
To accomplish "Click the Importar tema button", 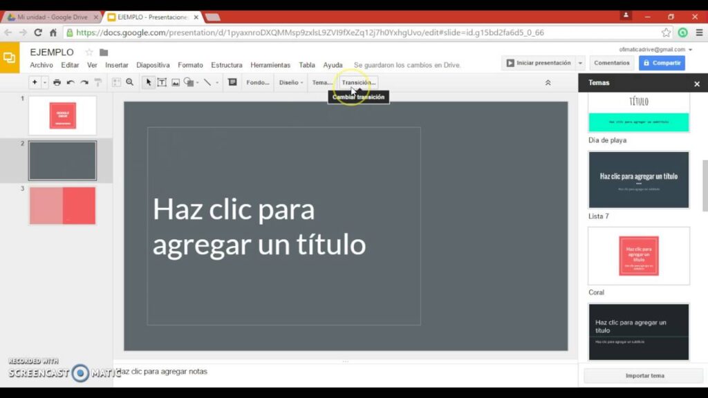I will pos(644,376).
